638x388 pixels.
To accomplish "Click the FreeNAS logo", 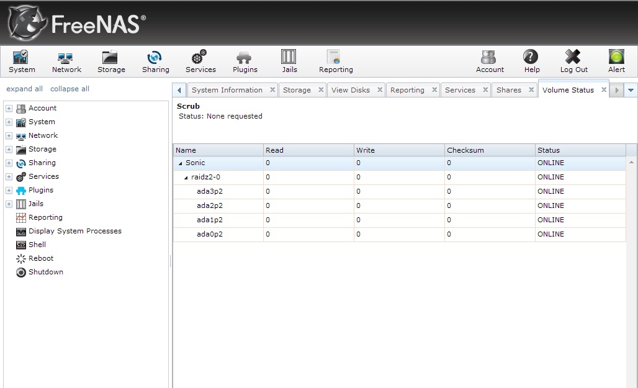I will tap(77, 23).
